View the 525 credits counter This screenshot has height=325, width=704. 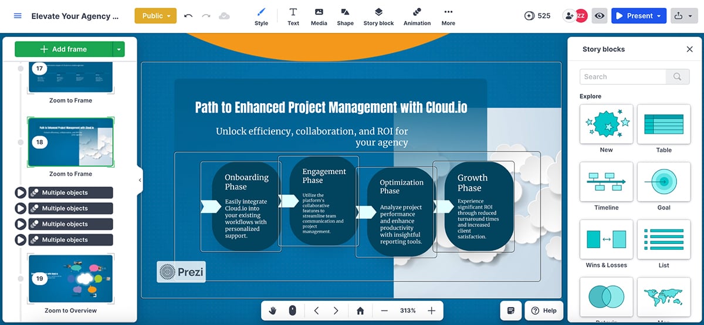point(537,16)
